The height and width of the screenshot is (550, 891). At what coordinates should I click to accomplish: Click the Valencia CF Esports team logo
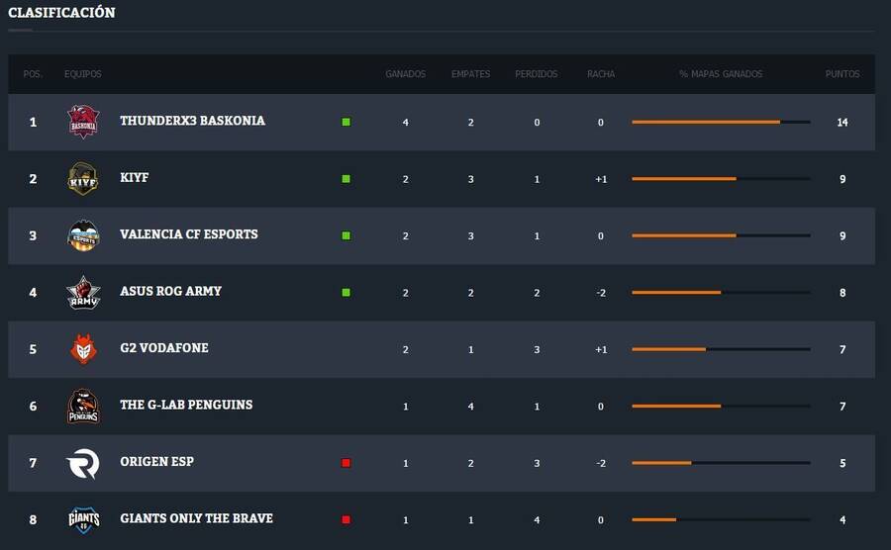click(x=83, y=235)
